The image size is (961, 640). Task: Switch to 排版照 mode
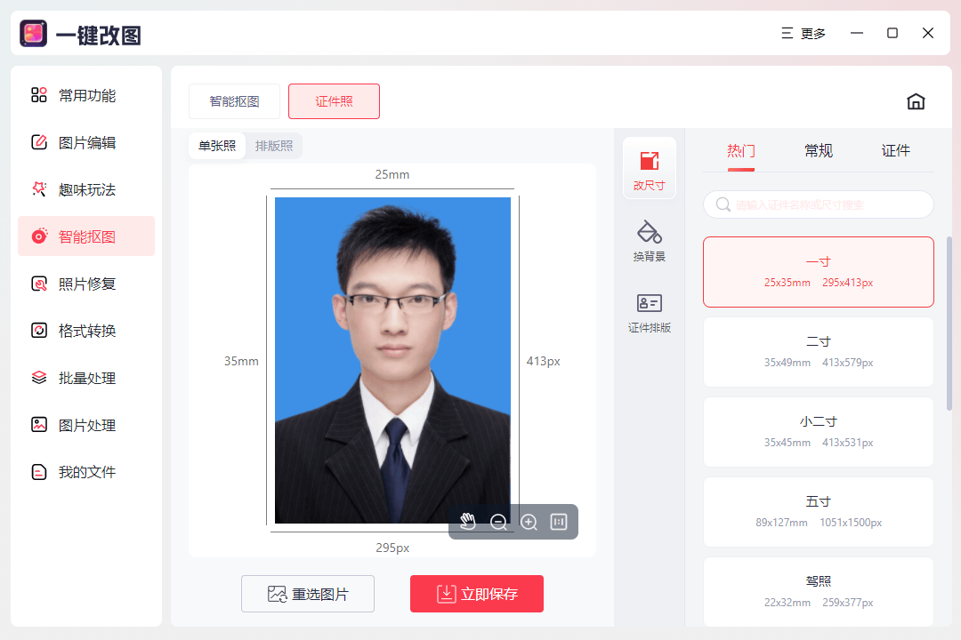pos(274,144)
